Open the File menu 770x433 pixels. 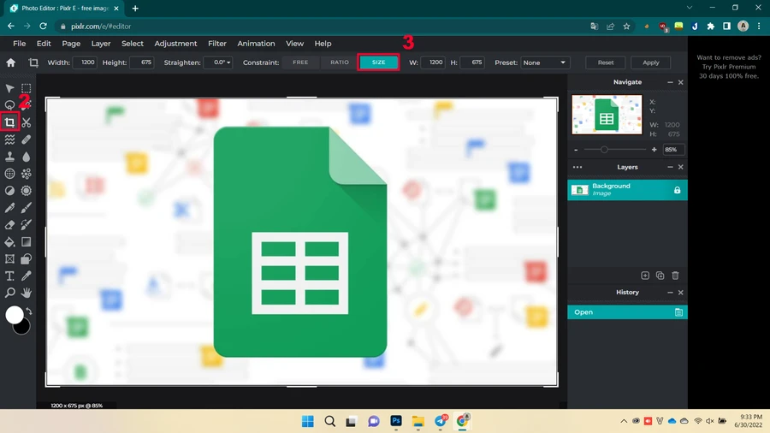pyautogui.click(x=19, y=43)
